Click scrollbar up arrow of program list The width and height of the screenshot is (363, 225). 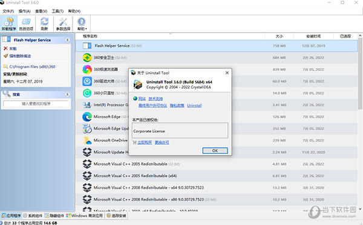coord(360,36)
